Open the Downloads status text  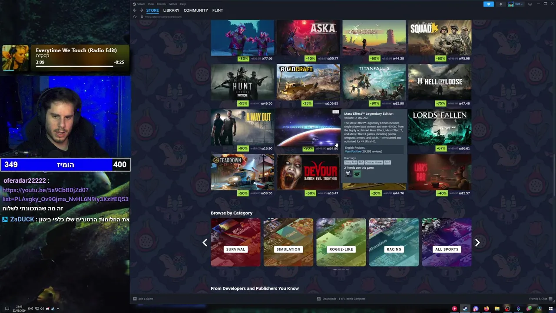tap(344, 299)
